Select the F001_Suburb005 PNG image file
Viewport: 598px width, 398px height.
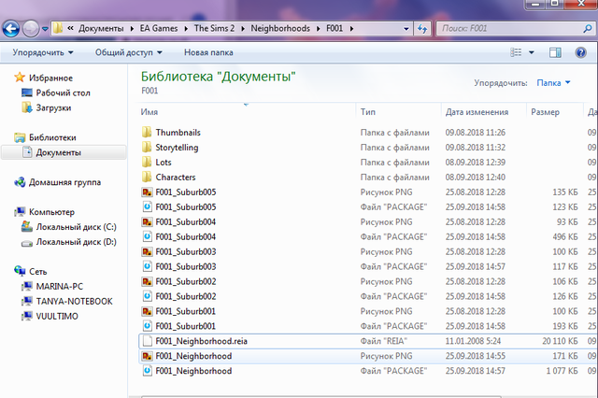tap(186, 192)
